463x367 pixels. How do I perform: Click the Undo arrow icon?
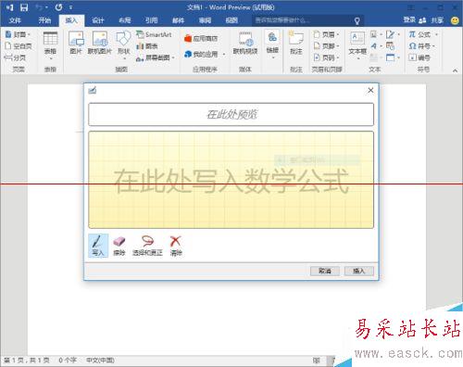point(39,7)
